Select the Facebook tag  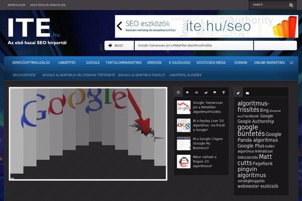(x=251, y=116)
